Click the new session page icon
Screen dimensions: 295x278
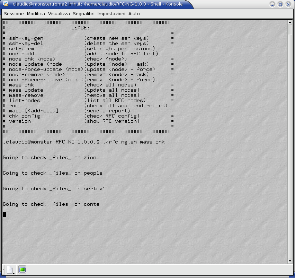(x=10, y=270)
